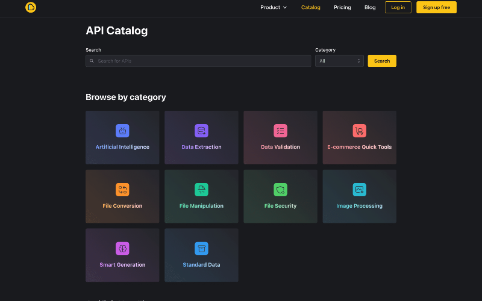Open the Smart Generation brain icon

point(122,249)
